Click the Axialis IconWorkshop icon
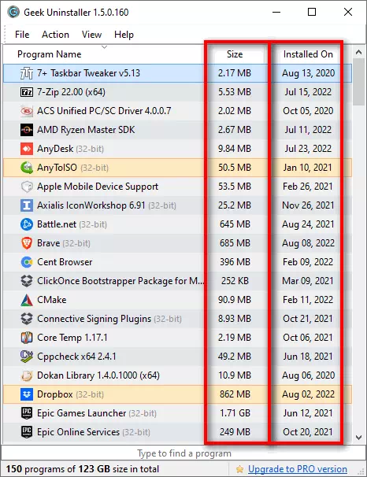The image size is (367, 477). pyautogui.click(x=27, y=205)
